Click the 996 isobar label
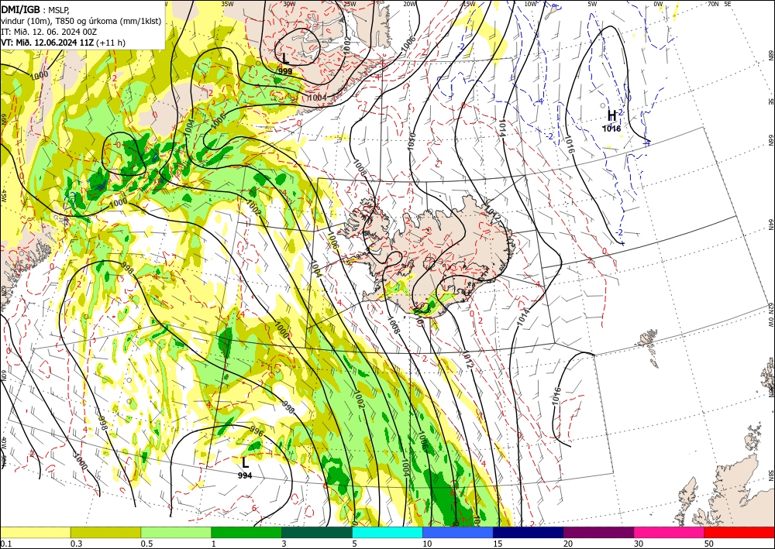The height and width of the screenshot is (549, 775). tap(257, 431)
